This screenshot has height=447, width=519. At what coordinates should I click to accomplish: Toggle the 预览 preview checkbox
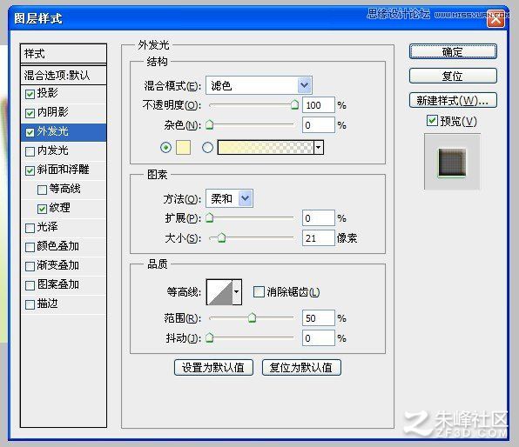point(432,121)
